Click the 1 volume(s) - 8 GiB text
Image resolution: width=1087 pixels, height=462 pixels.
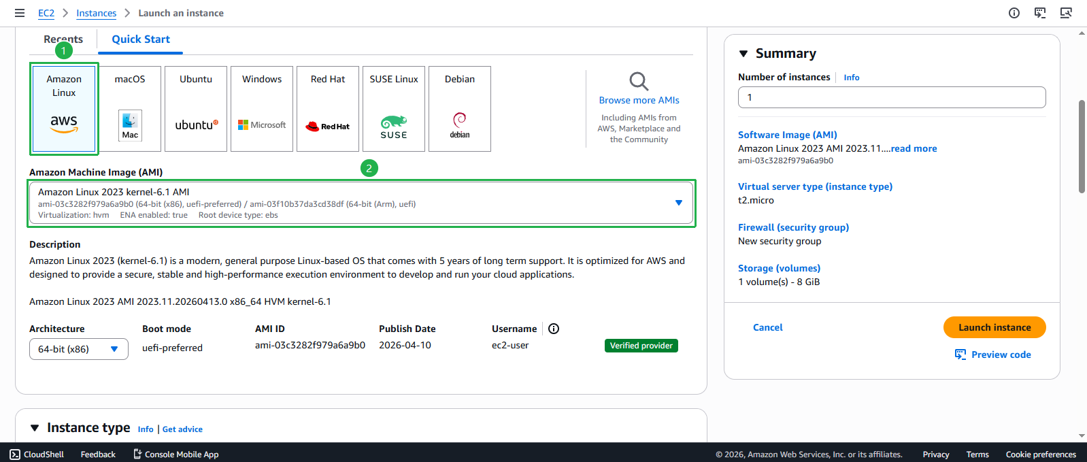pyautogui.click(x=779, y=282)
